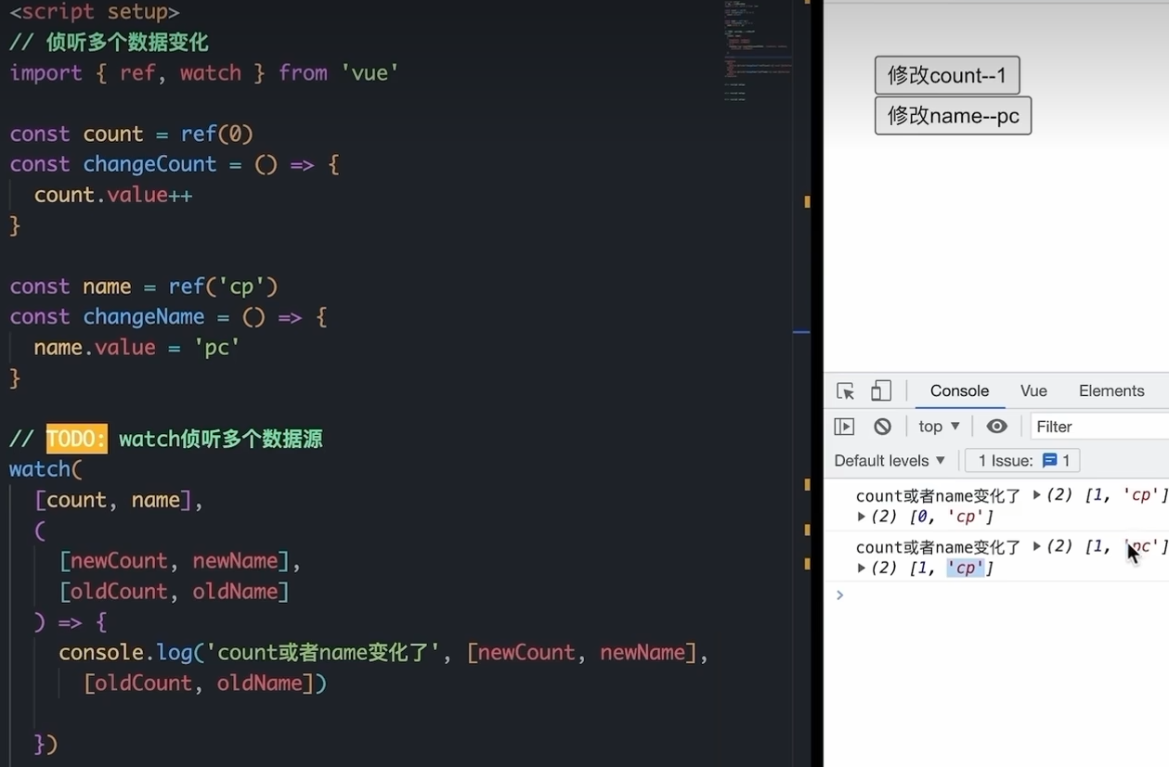
Task: Open the Default levels dropdown
Action: click(890, 460)
